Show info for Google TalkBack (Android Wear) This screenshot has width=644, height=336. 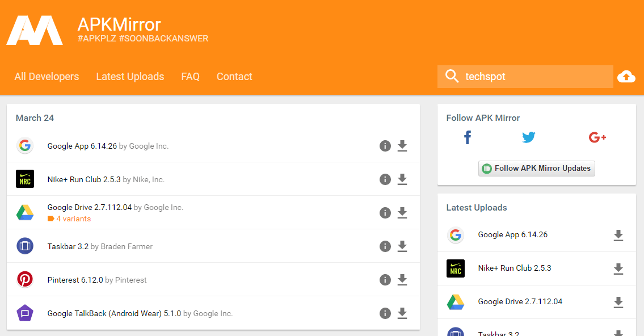click(385, 313)
